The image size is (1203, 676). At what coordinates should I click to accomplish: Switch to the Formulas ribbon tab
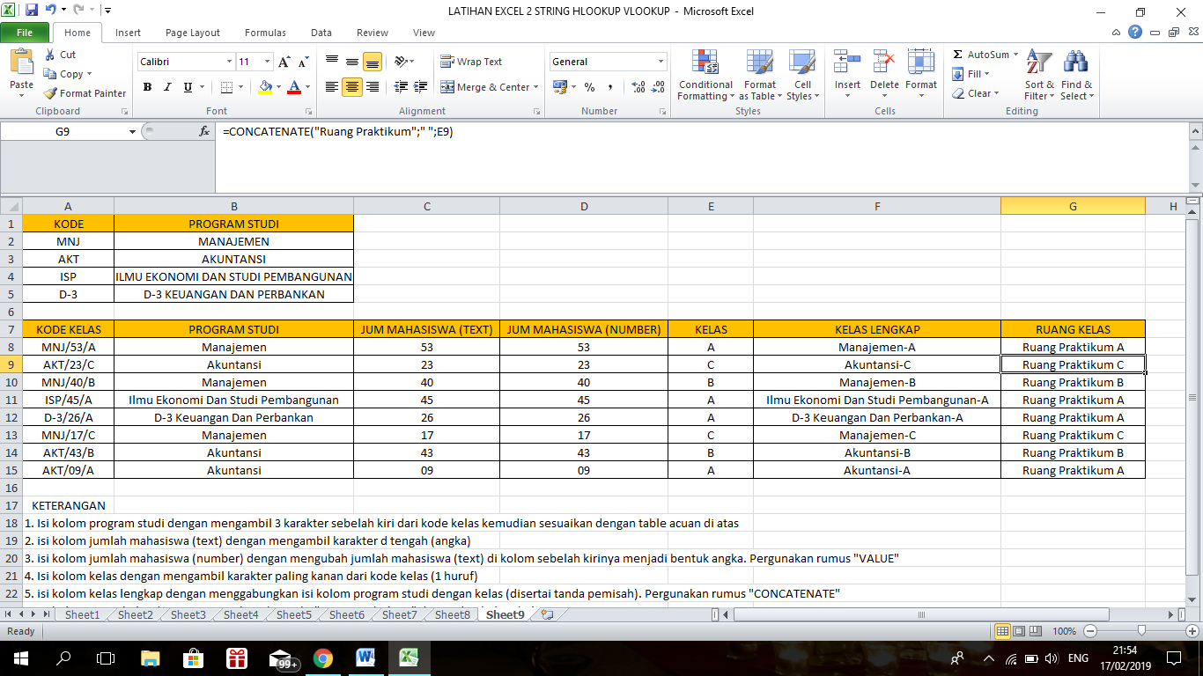click(x=264, y=32)
